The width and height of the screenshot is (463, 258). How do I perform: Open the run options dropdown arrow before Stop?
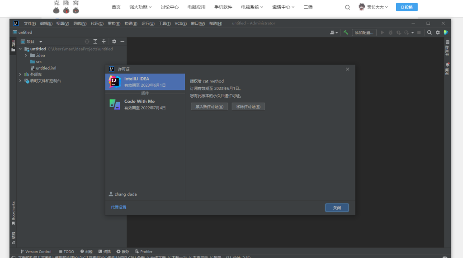pos(412,33)
